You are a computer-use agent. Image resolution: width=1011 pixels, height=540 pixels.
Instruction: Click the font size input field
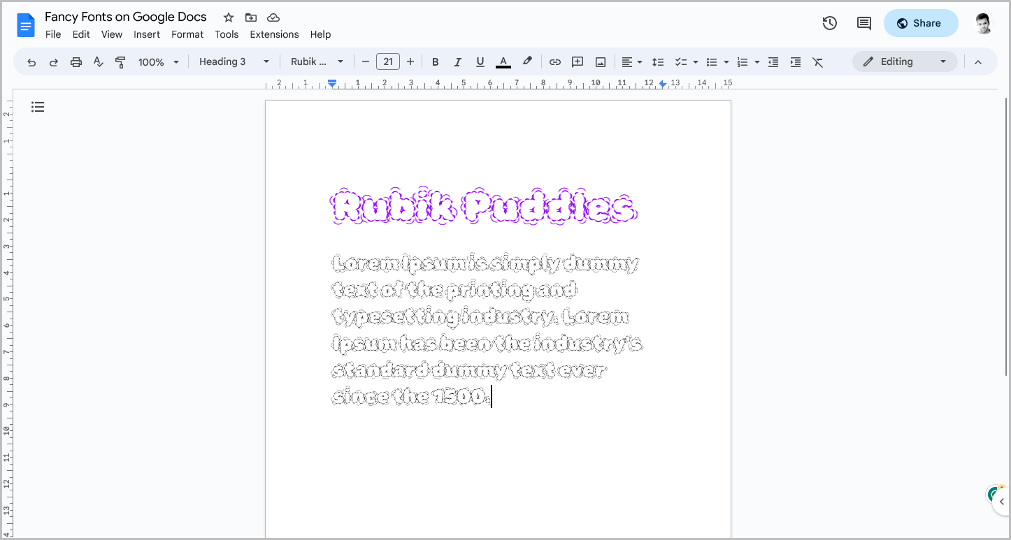click(x=388, y=61)
